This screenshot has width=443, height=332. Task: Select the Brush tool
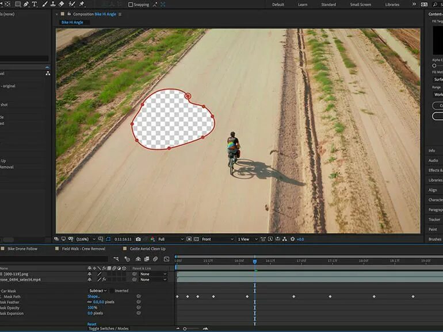[45, 4]
